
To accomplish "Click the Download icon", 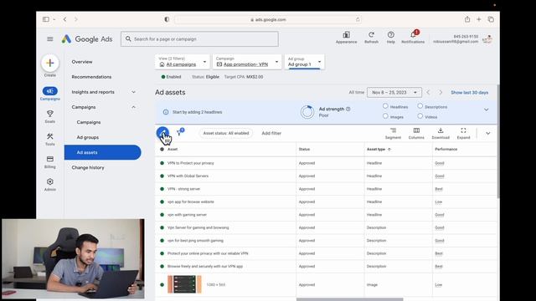I will click(x=441, y=130).
